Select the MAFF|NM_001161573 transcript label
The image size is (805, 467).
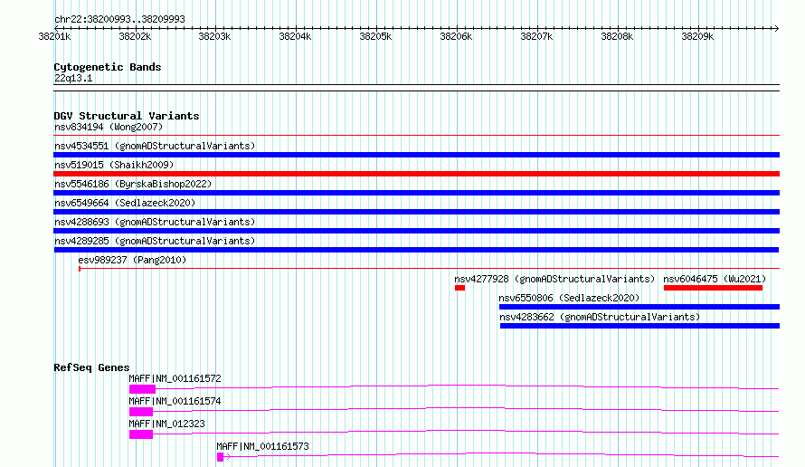pos(262,446)
